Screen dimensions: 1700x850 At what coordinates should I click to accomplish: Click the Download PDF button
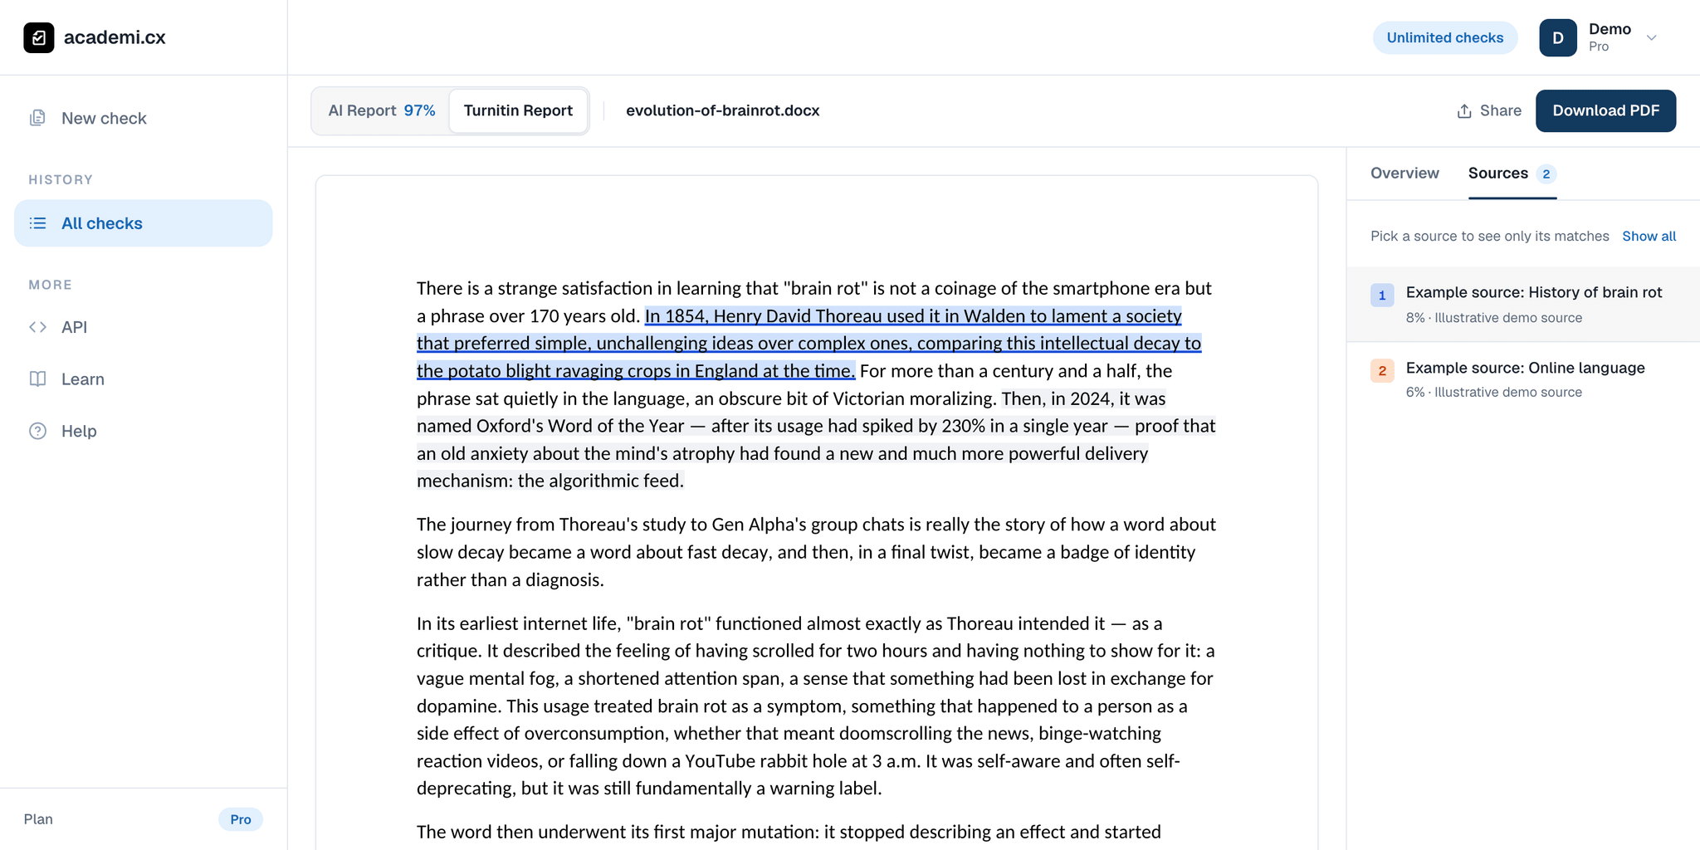pyautogui.click(x=1605, y=110)
